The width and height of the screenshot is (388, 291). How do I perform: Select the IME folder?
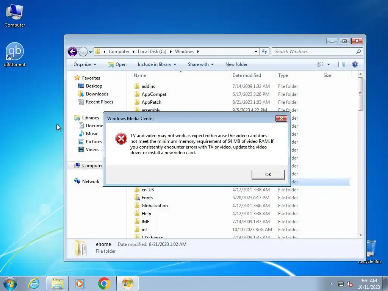(145, 221)
